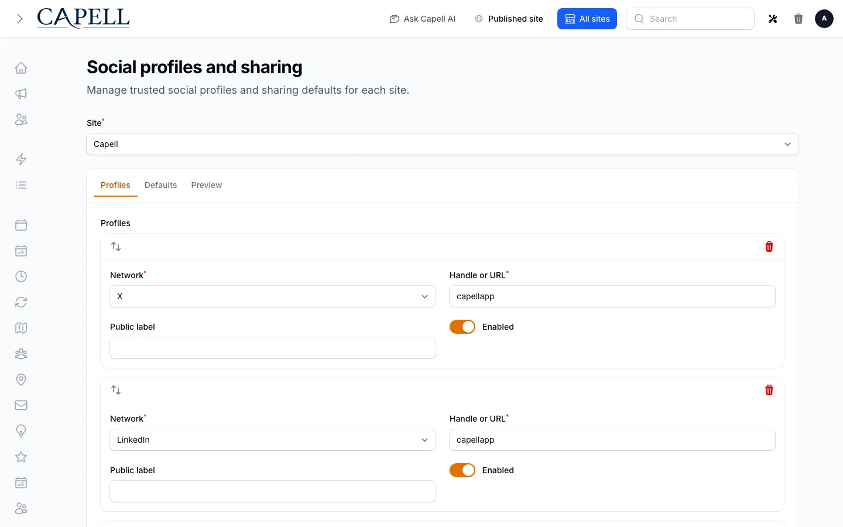This screenshot has height=527, width=843.
Task: Click the All sites button
Action: [x=587, y=19]
